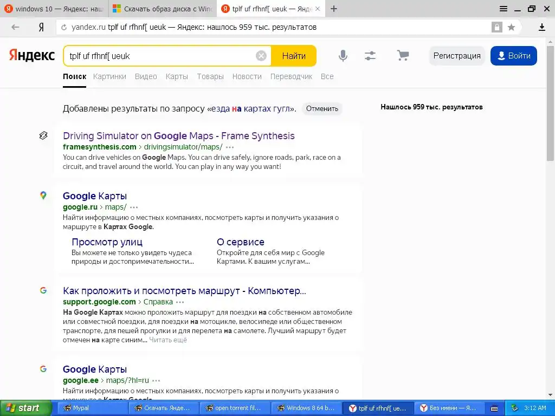This screenshot has width=555, height=416.
Task: Reload page using address bar refresh icon
Action: tap(64, 27)
